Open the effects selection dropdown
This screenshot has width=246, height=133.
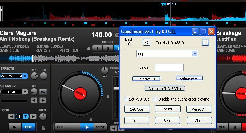(x=25, y=76)
